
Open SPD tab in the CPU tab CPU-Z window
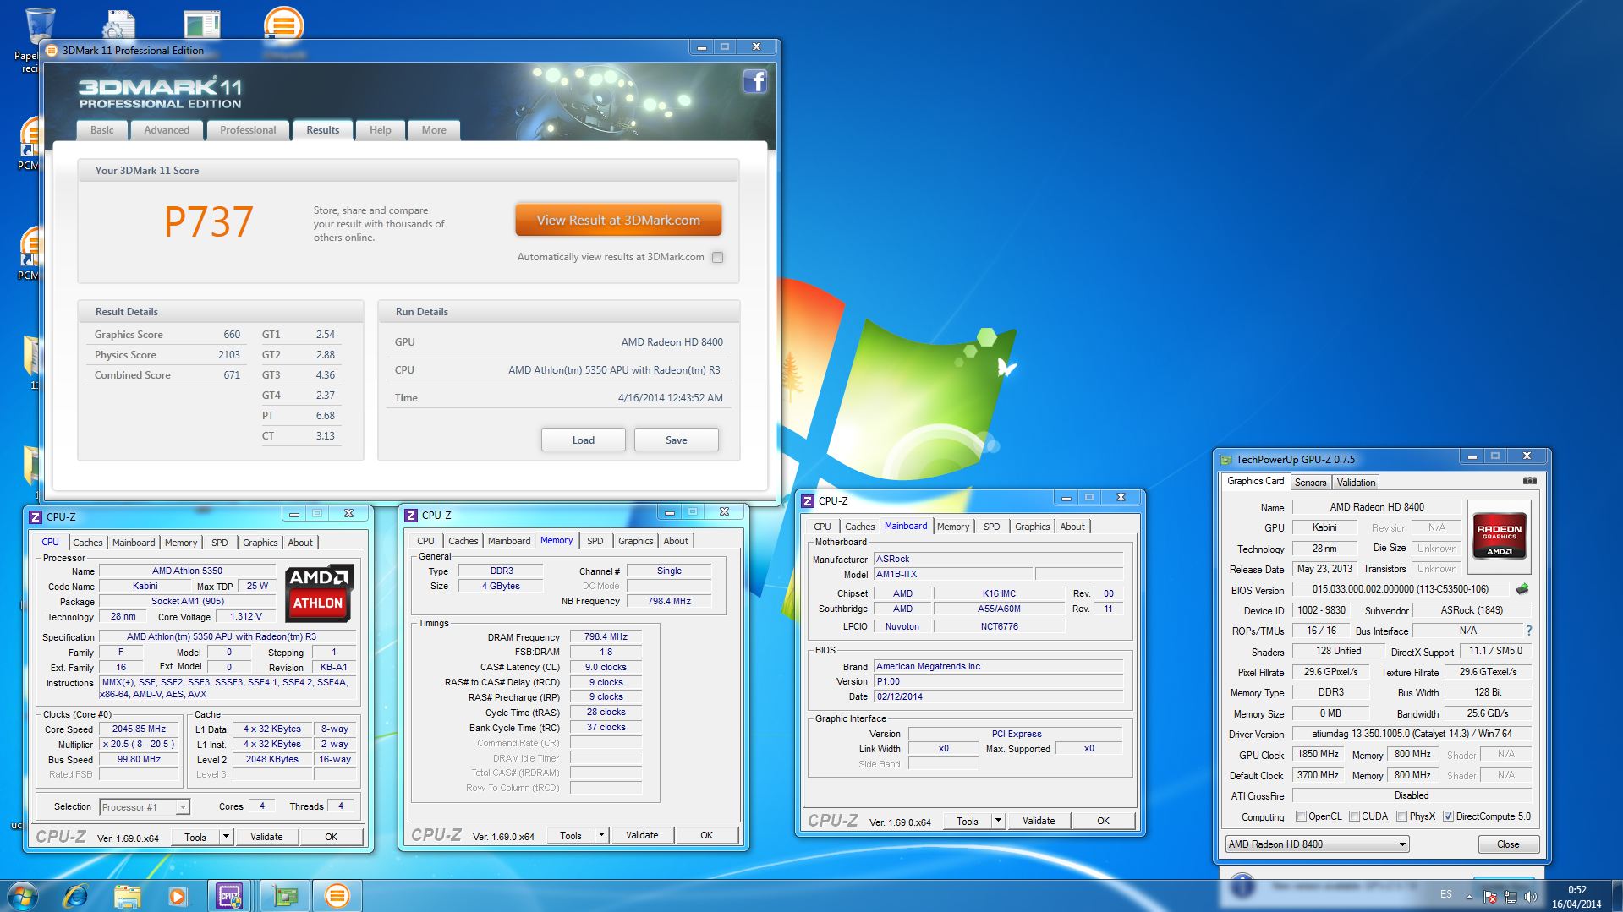pyautogui.click(x=220, y=543)
